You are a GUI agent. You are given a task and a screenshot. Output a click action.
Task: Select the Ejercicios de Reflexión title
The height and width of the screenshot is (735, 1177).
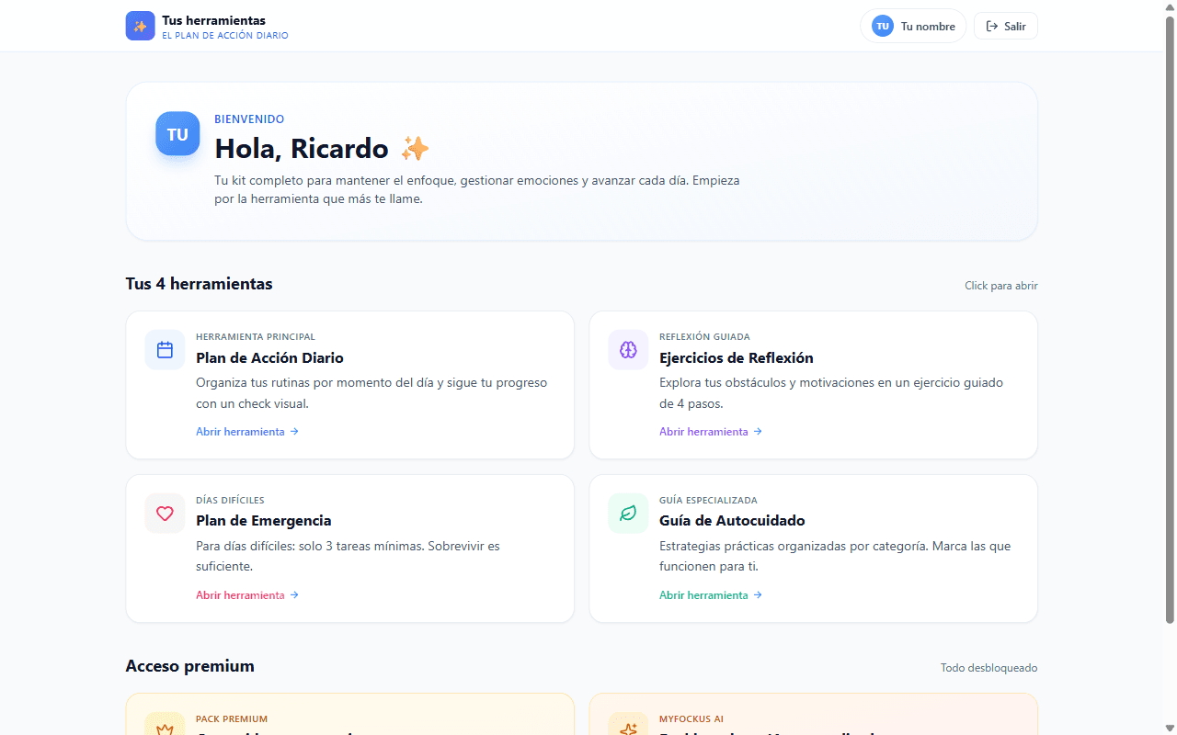(737, 358)
